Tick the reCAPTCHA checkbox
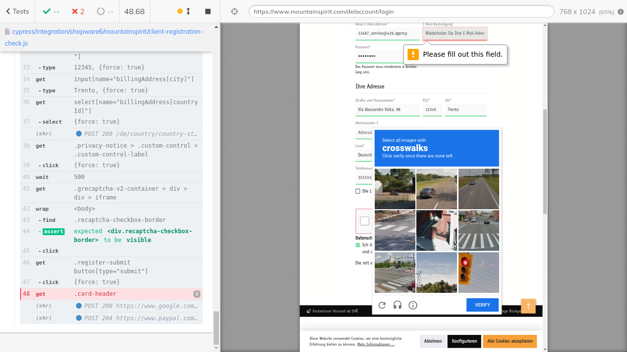627x352 pixels. [364, 221]
